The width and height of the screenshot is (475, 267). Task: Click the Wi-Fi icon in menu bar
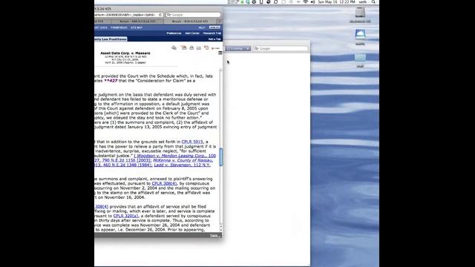pos(306,1)
